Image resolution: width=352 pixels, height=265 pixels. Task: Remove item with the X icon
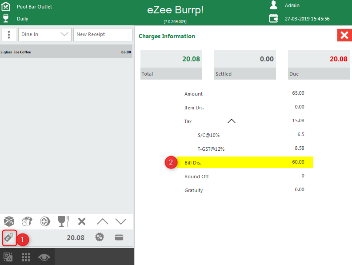pos(82,221)
